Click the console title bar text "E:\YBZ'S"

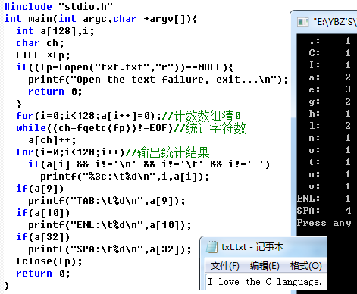pyautogui.click(x=335, y=22)
